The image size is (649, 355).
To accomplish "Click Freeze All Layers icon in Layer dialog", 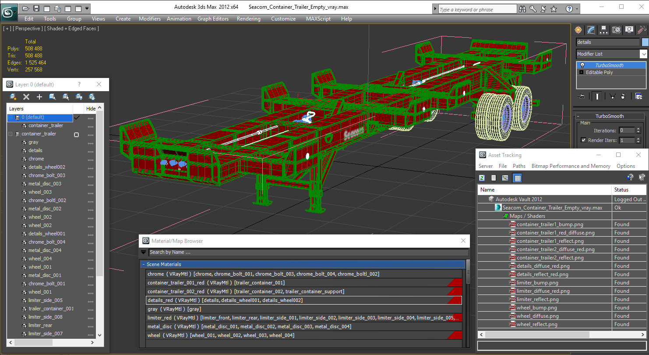I will [92, 97].
